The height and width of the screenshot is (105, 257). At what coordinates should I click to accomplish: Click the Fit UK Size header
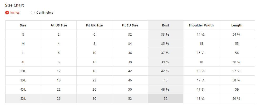pos(94,25)
